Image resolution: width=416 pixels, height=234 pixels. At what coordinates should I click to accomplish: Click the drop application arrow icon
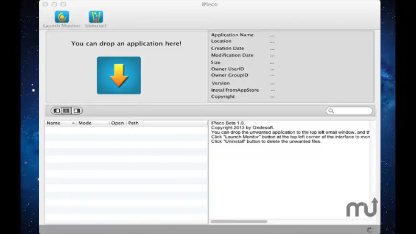pos(119,75)
